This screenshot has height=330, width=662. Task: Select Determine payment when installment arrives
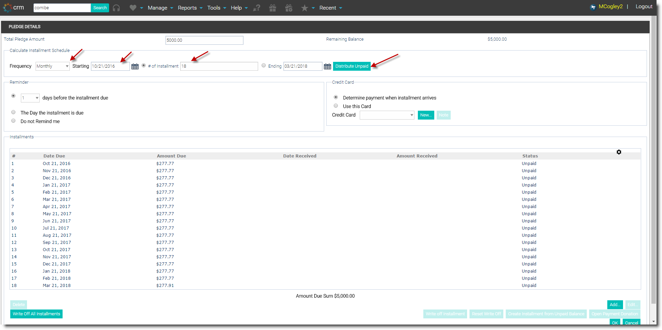[x=336, y=97]
